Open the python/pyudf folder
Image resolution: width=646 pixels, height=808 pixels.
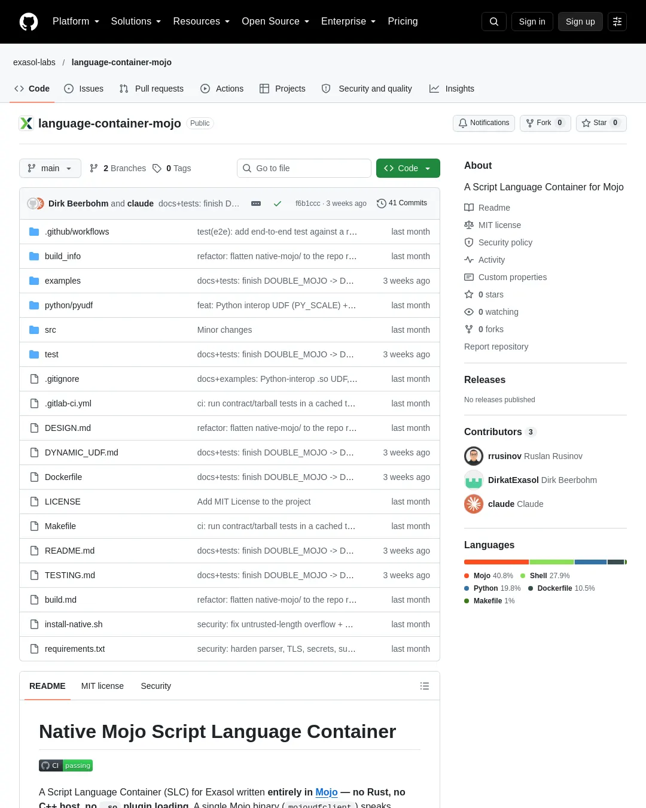[69, 305]
